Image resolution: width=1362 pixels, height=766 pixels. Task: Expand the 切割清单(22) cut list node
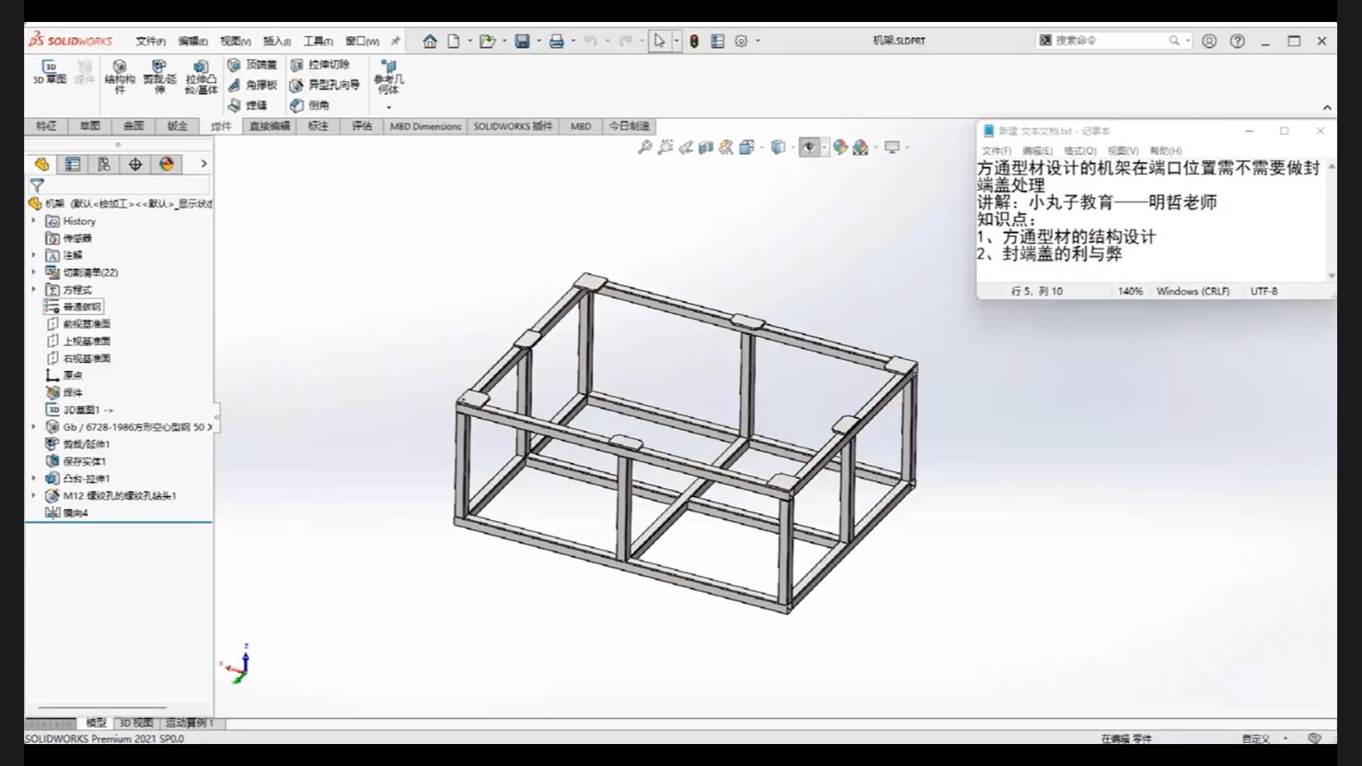33,272
